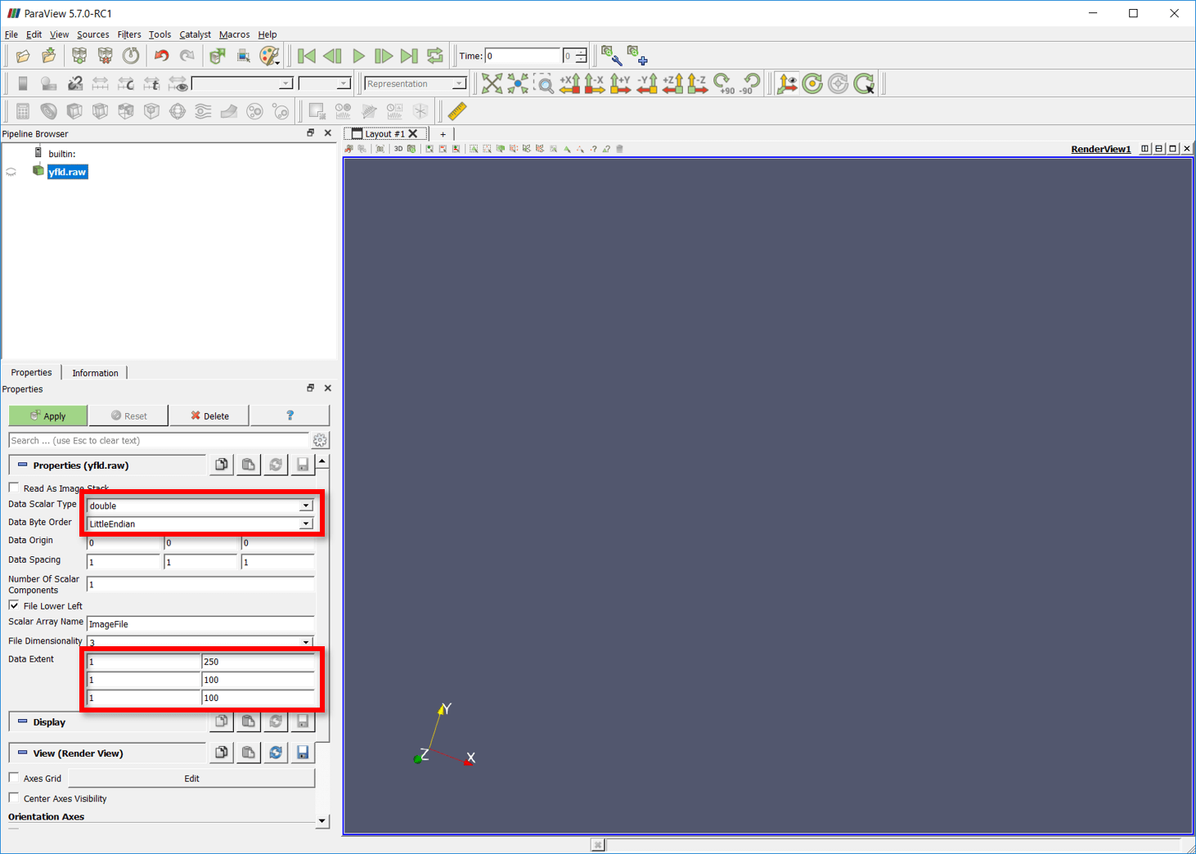Image resolution: width=1196 pixels, height=854 pixels.
Task: Reload View section default settings
Action: (276, 753)
